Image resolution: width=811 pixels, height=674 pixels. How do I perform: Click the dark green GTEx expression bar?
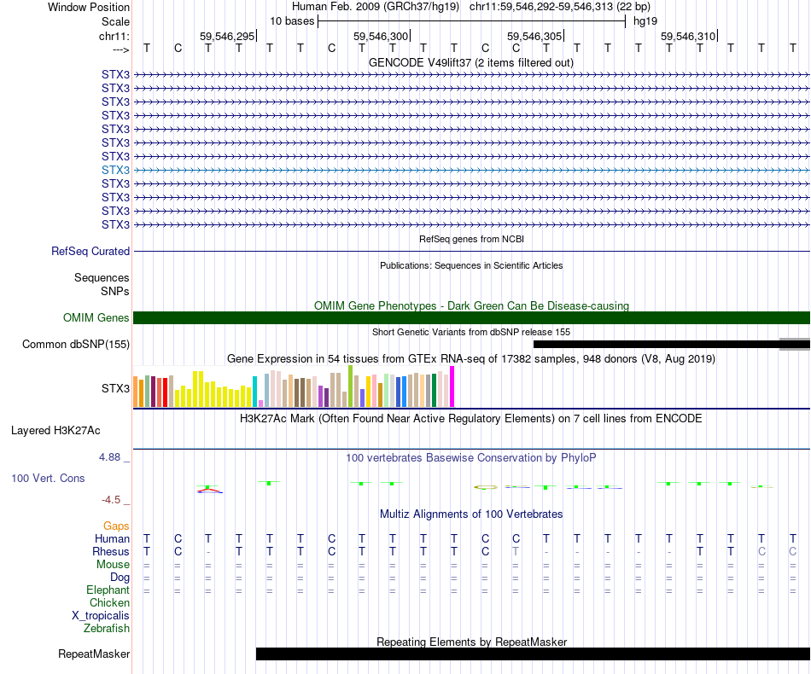point(434,390)
